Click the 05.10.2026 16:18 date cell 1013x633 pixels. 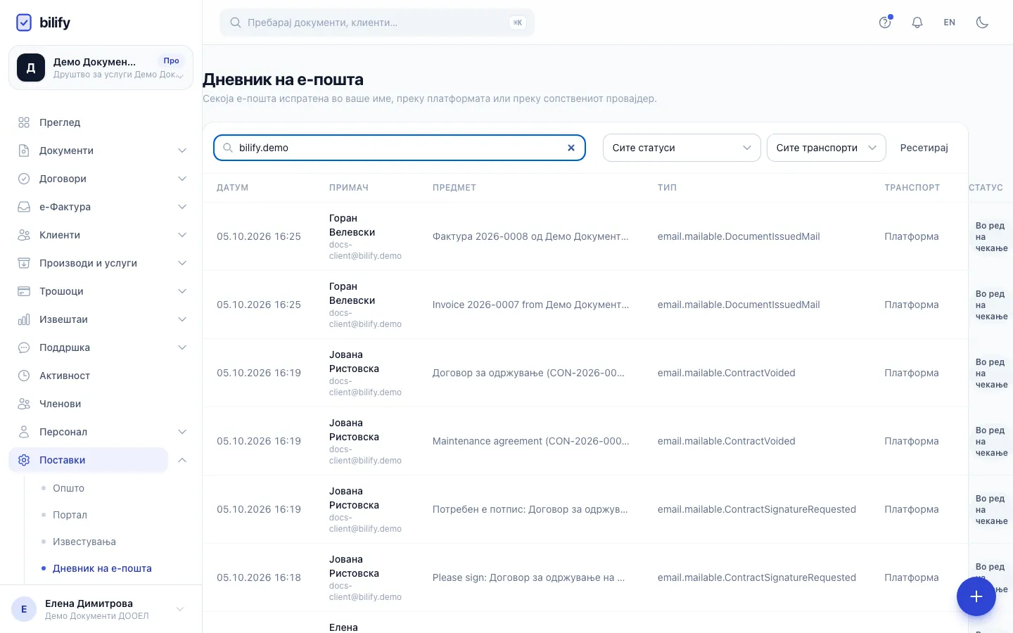(259, 577)
